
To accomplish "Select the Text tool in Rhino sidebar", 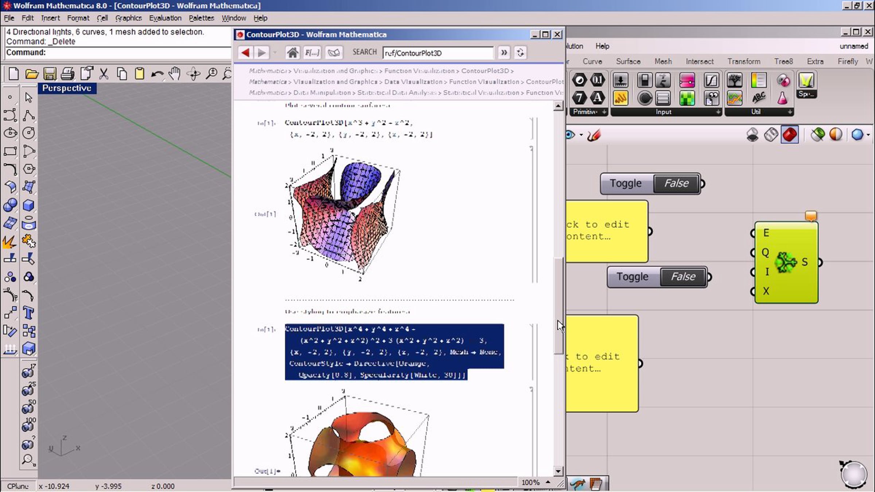I will coord(28,313).
